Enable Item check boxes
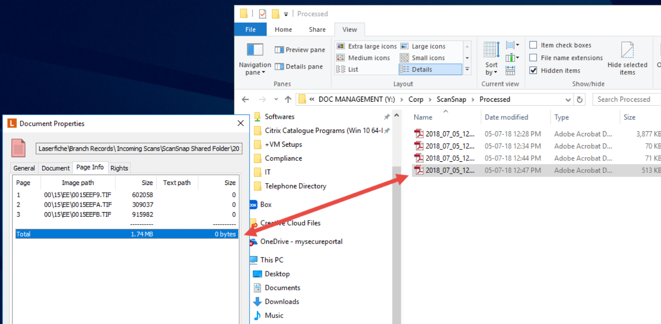Screen dimensions: 661x324 [x=533, y=45]
